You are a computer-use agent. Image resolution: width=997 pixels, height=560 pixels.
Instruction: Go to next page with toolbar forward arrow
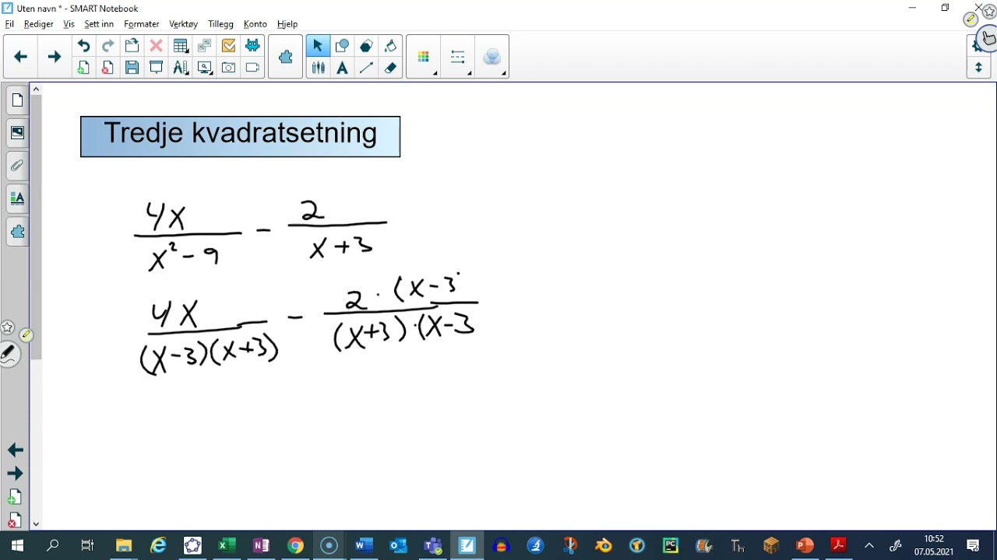54,57
